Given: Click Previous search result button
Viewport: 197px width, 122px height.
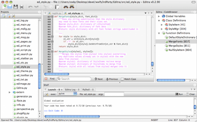Looking at the screenshot, I should [112, 79].
